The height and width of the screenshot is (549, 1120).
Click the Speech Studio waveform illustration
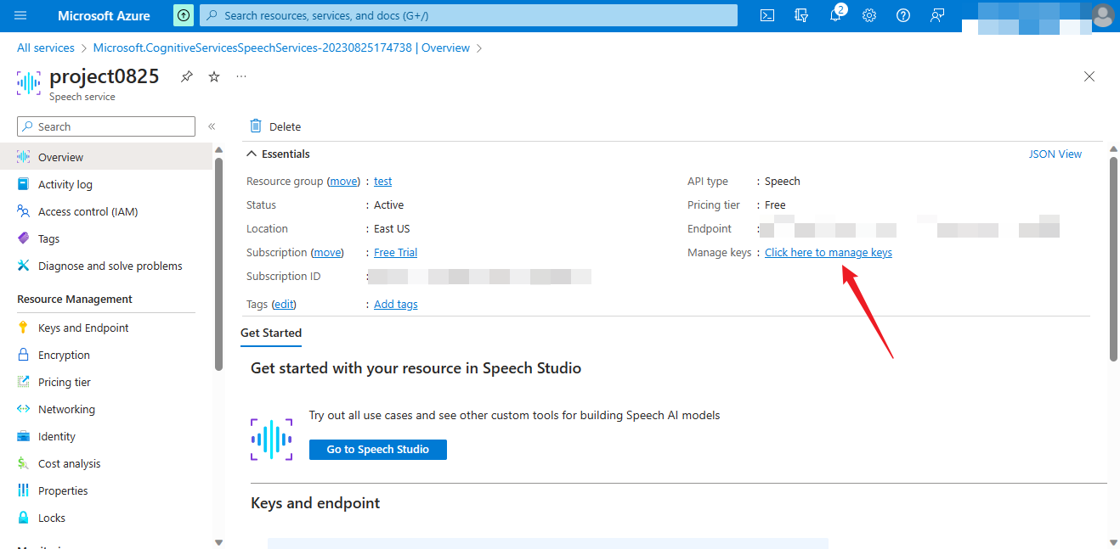click(x=271, y=439)
